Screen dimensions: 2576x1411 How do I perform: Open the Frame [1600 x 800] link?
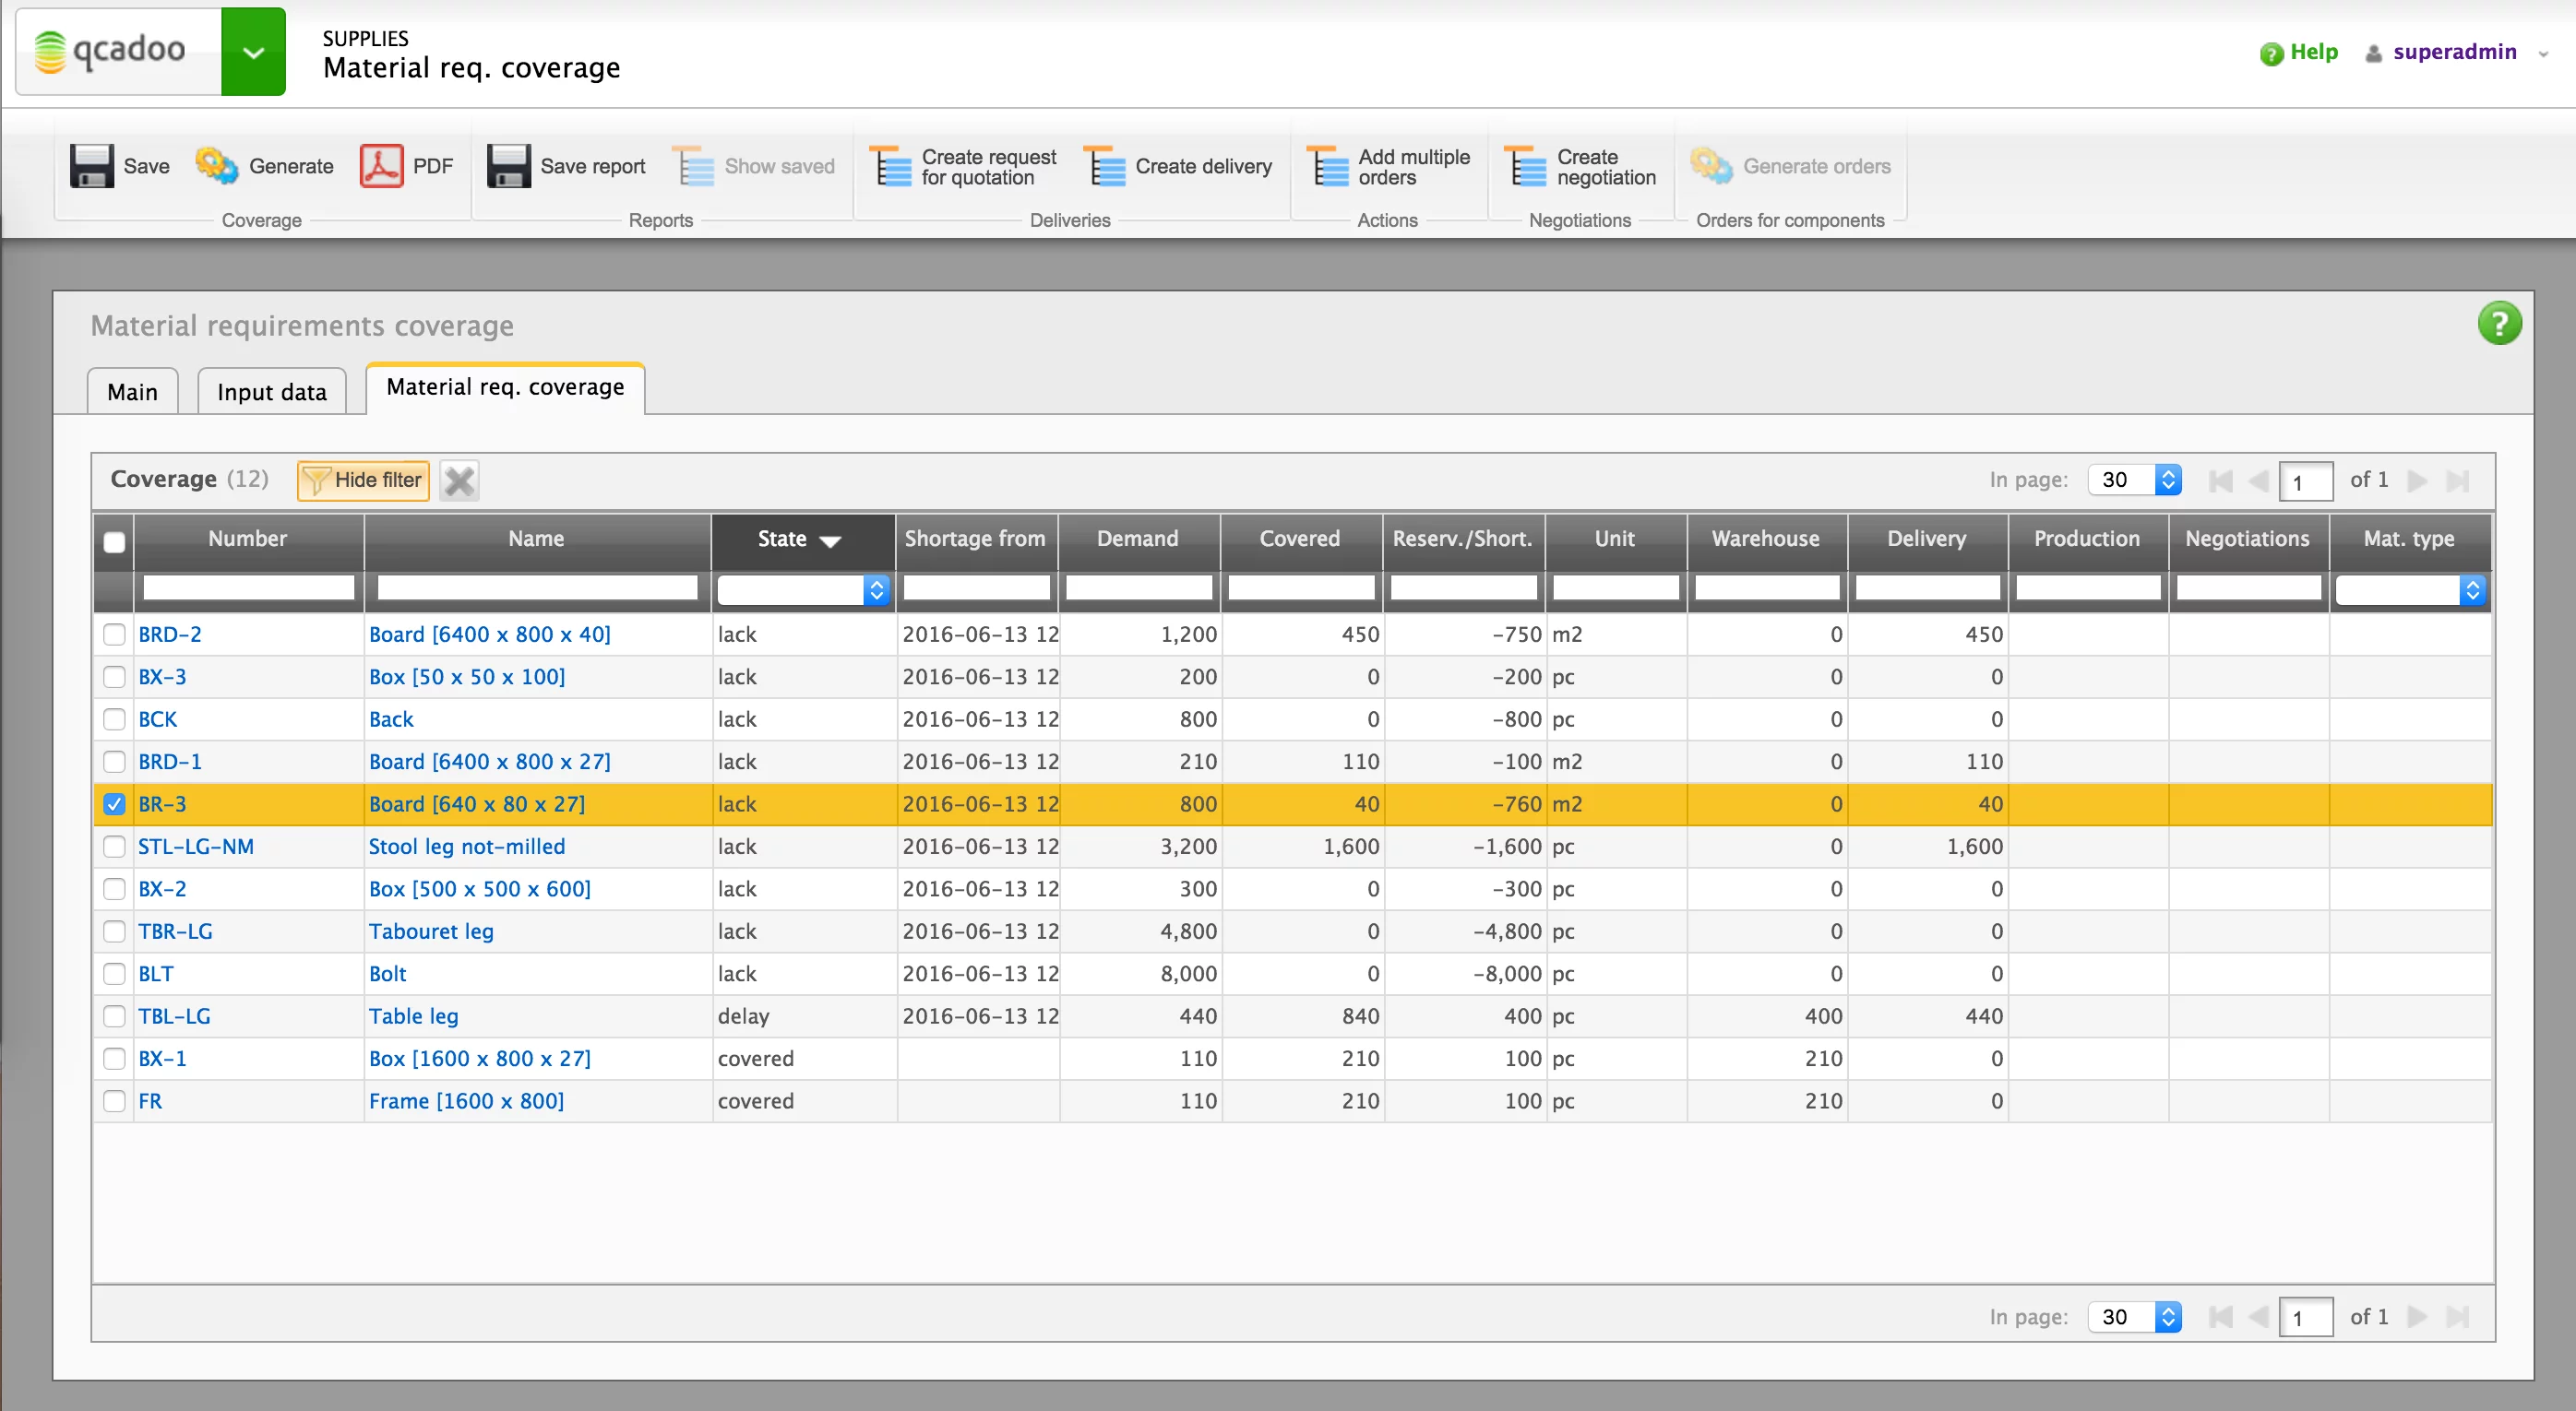pos(467,1101)
